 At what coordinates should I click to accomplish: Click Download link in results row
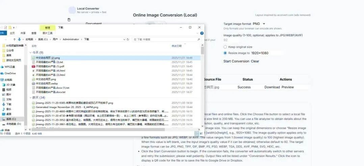[272, 87]
